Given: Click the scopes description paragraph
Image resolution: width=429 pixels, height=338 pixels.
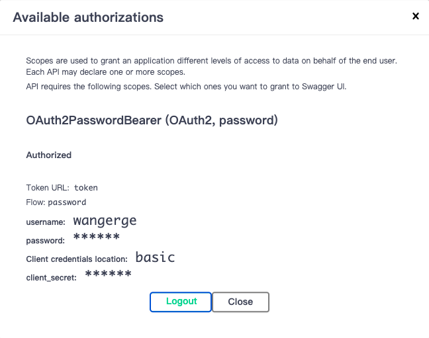Looking at the screenshot, I should [x=211, y=65].
